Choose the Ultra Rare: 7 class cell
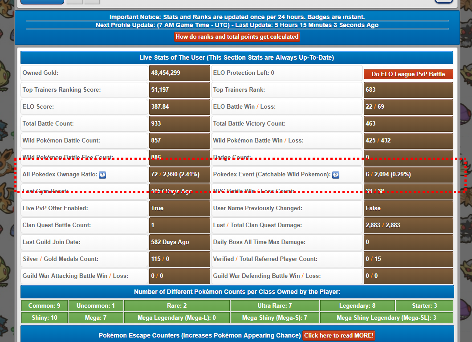The image size is (472, 342). [x=275, y=306]
